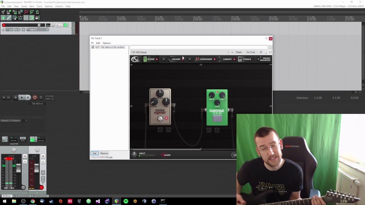Open FX window Edit menu

pyautogui.click(x=98, y=43)
